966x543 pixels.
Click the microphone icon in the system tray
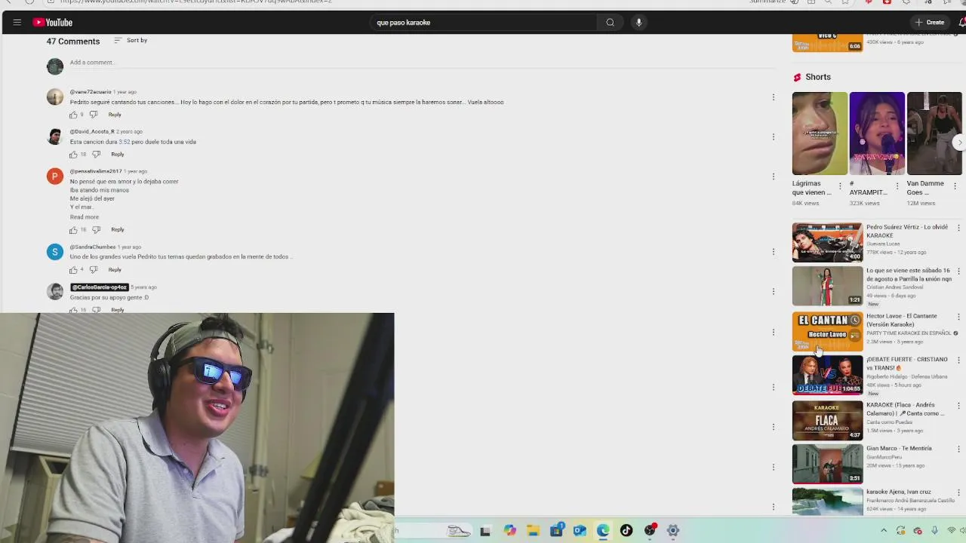pos(935,531)
